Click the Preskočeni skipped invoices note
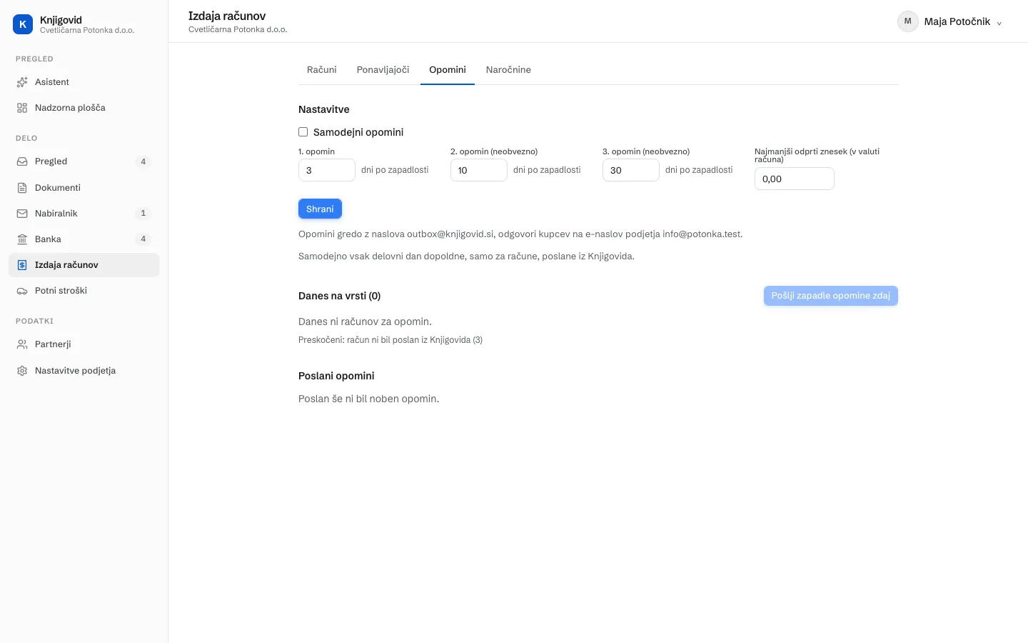The height and width of the screenshot is (643, 1028). coord(390,340)
